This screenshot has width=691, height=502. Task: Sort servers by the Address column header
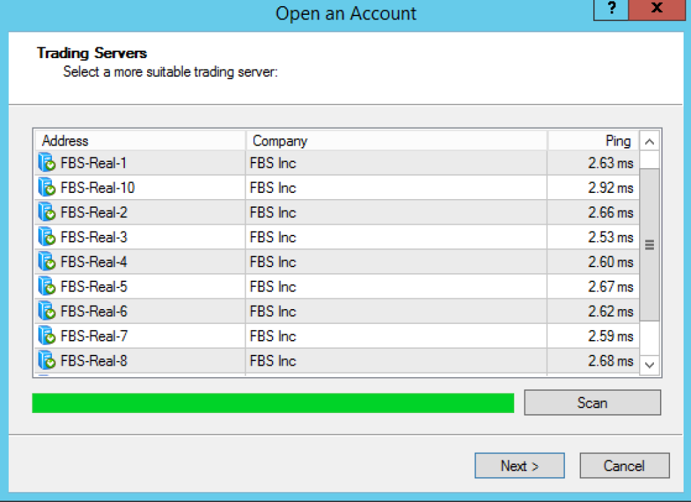pos(140,140)
